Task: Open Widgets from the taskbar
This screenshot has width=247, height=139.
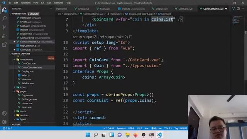Action: point(112,135)
